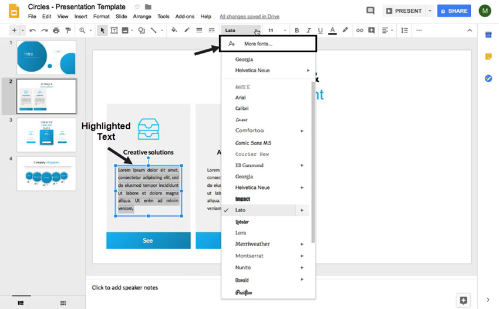499x309 pixels.
Task: Insert a link
Action: coord(360,31)
